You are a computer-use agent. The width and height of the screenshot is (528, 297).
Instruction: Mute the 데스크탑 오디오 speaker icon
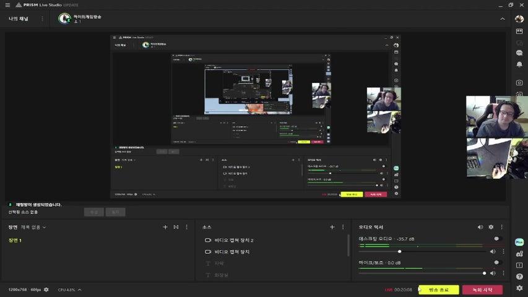click(x=493, y=251)
